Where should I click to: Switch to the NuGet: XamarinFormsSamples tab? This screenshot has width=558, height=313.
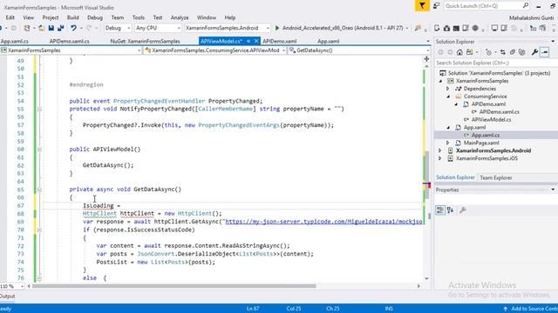click(145, 41)
